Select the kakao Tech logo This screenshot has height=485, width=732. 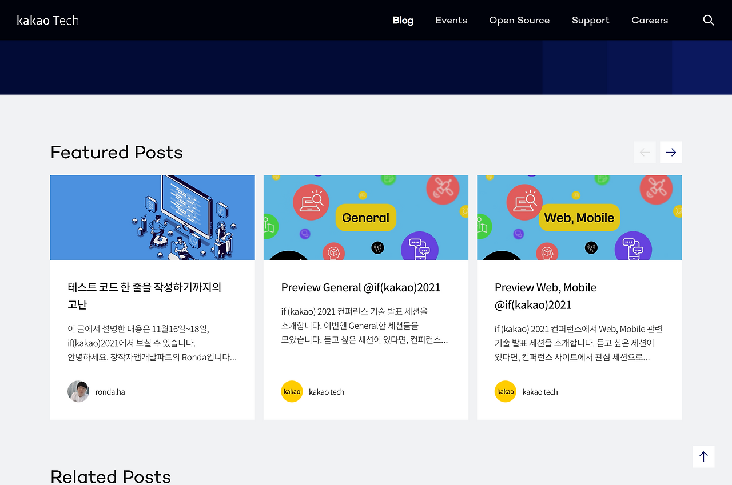(48, 20)
